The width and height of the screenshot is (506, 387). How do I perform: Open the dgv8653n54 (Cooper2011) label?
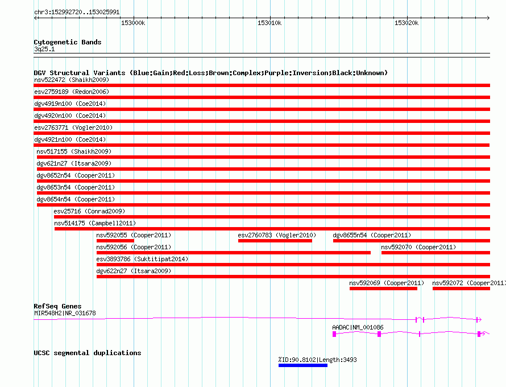pos(76,187)
